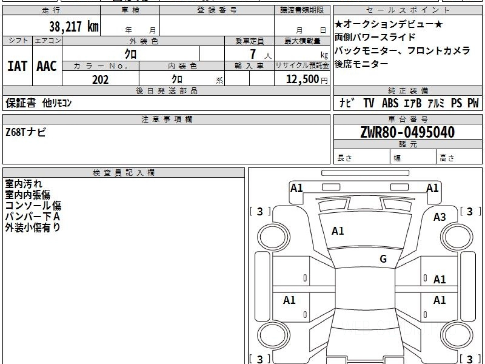The width and height of the screenshot is (485, 364).
Task: Click the color number 202
Action: click(x=100, y=79)
